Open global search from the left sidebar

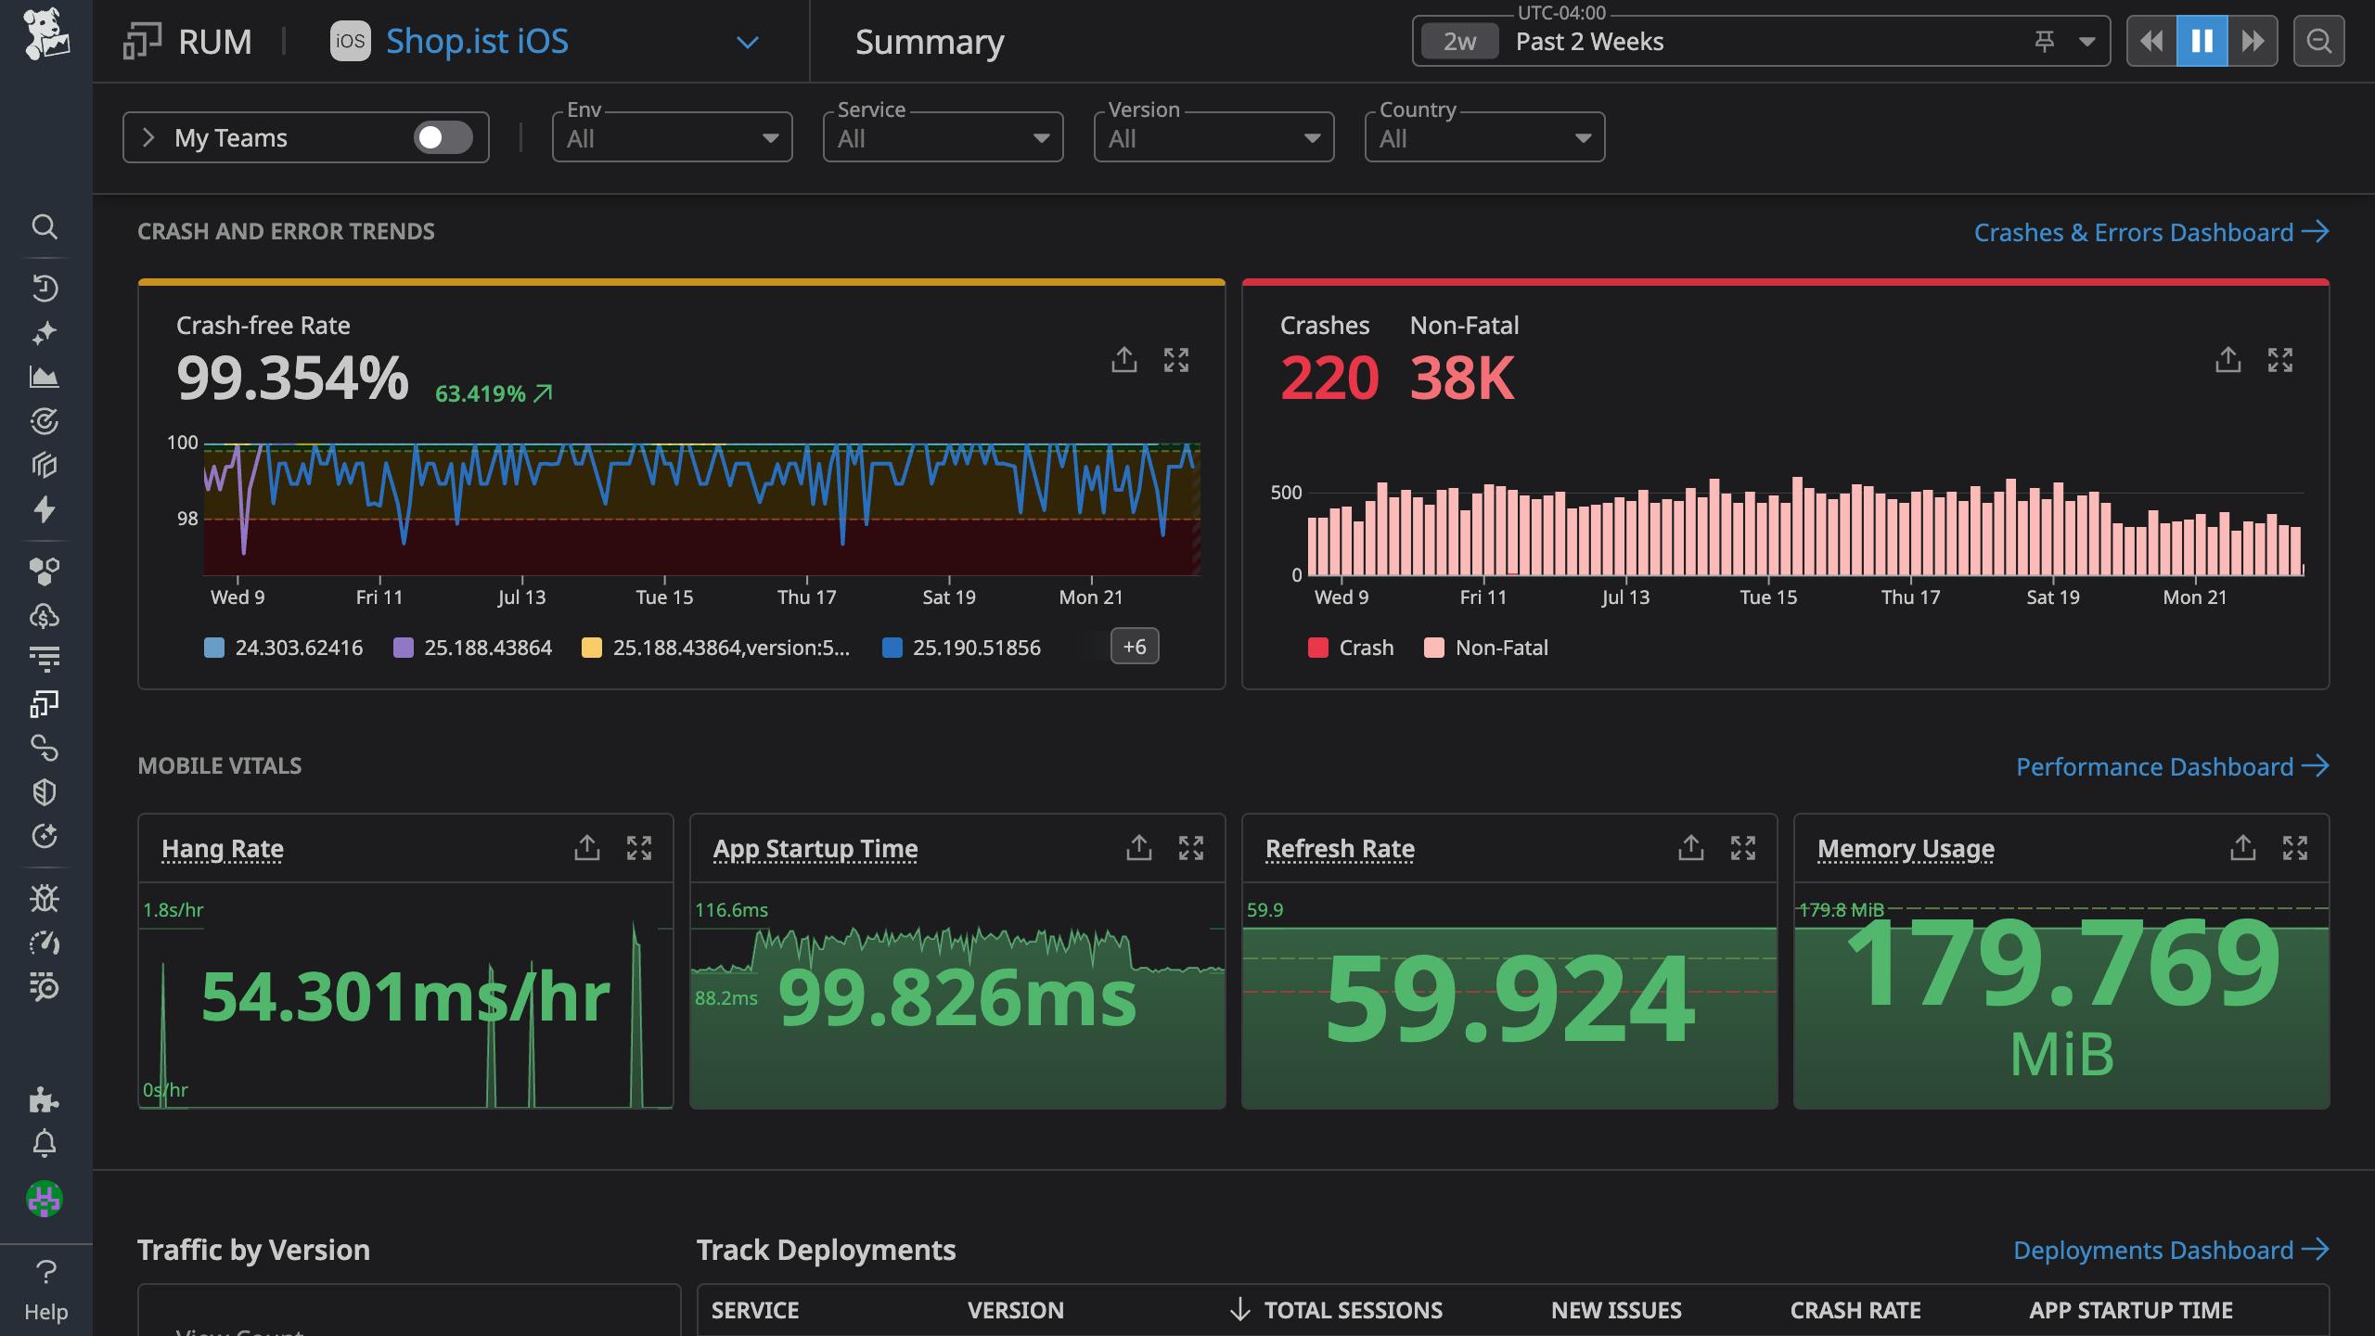coord(45,227)
